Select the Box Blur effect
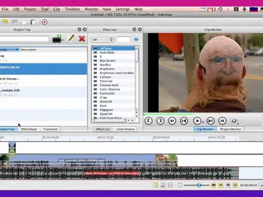 [113, 65]
